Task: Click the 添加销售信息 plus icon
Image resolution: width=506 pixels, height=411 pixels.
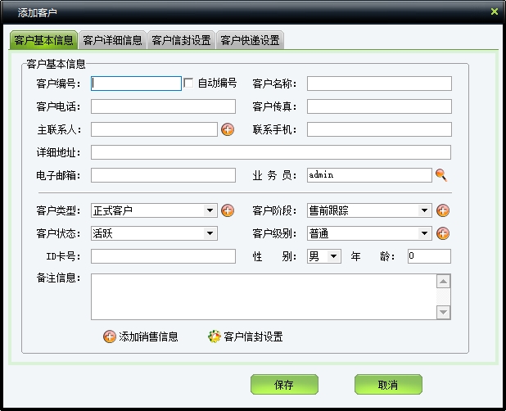Action: click(x=109, y=336)
